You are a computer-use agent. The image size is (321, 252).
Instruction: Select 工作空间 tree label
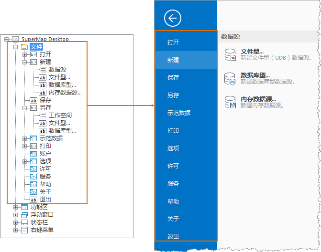pyautogui.click(x=60, y=115)
